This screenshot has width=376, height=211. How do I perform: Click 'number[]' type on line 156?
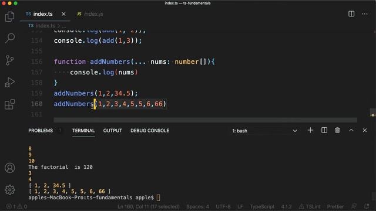[190, 62]
